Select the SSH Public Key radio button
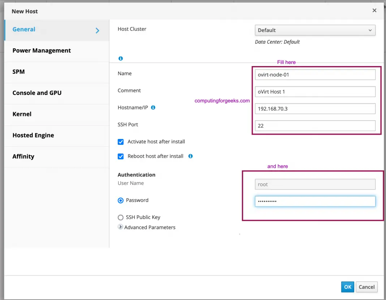The width and height of the screenshot is (386, 300). pyautogui.click(x=120, y=217)
